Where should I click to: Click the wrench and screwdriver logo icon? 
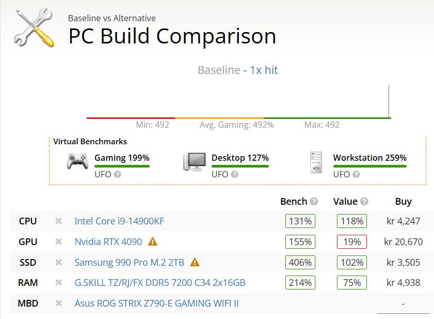[34, 27]
